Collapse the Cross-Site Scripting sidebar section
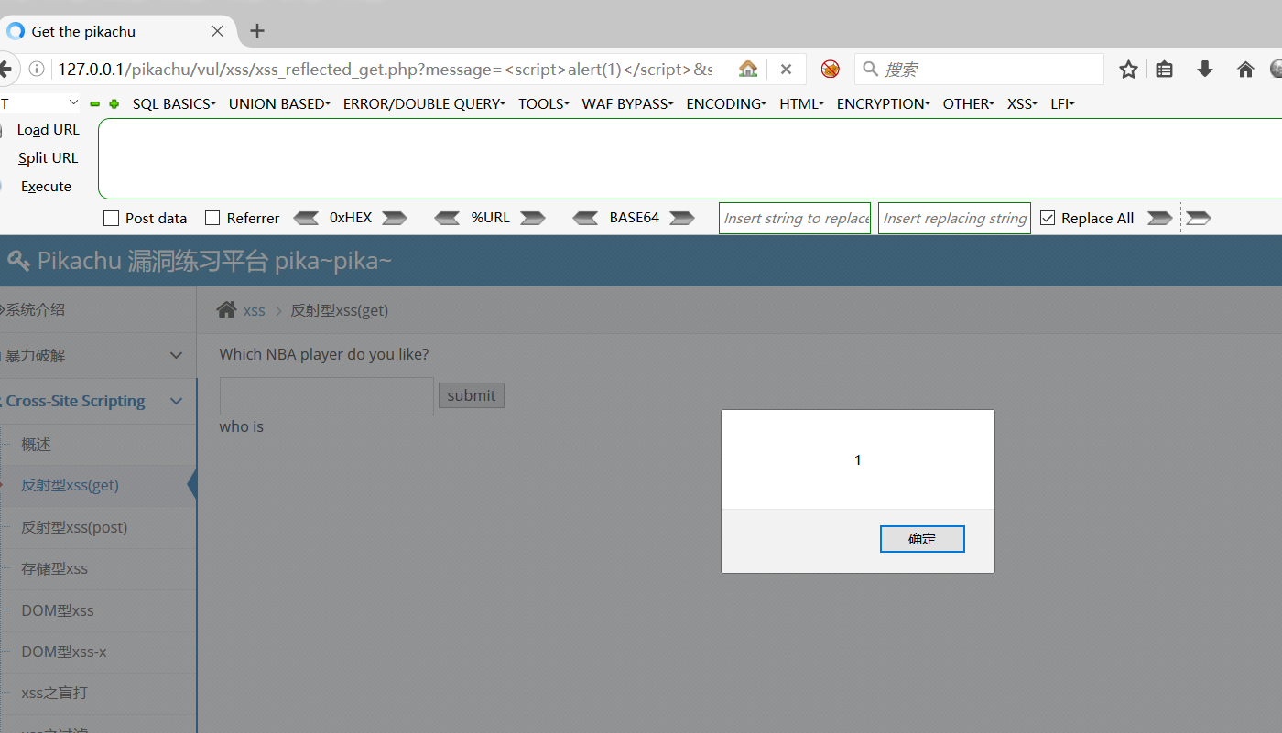The height and width of the screenshot is (733, 1282). [98, 401]
